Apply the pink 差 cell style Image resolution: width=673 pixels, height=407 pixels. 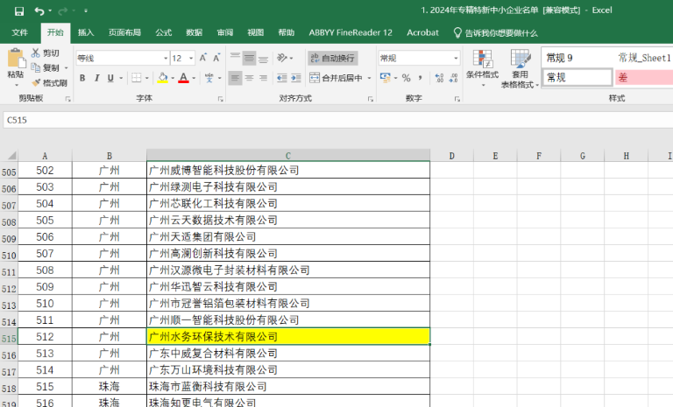click(x=644, y=78)
